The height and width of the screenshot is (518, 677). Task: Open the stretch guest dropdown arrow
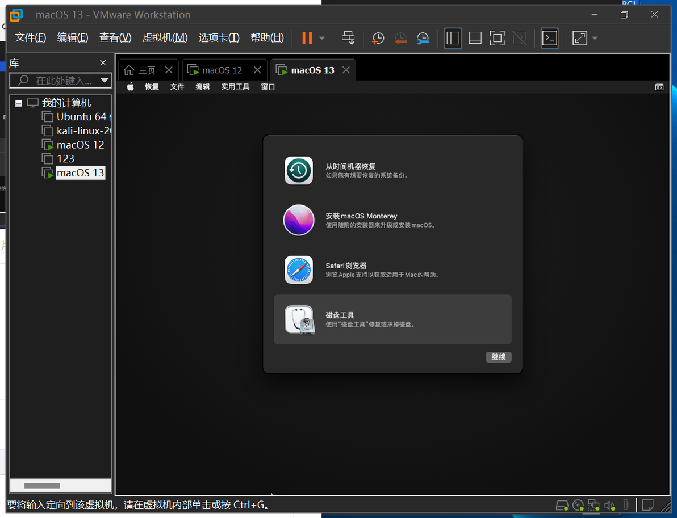[595, 38]
